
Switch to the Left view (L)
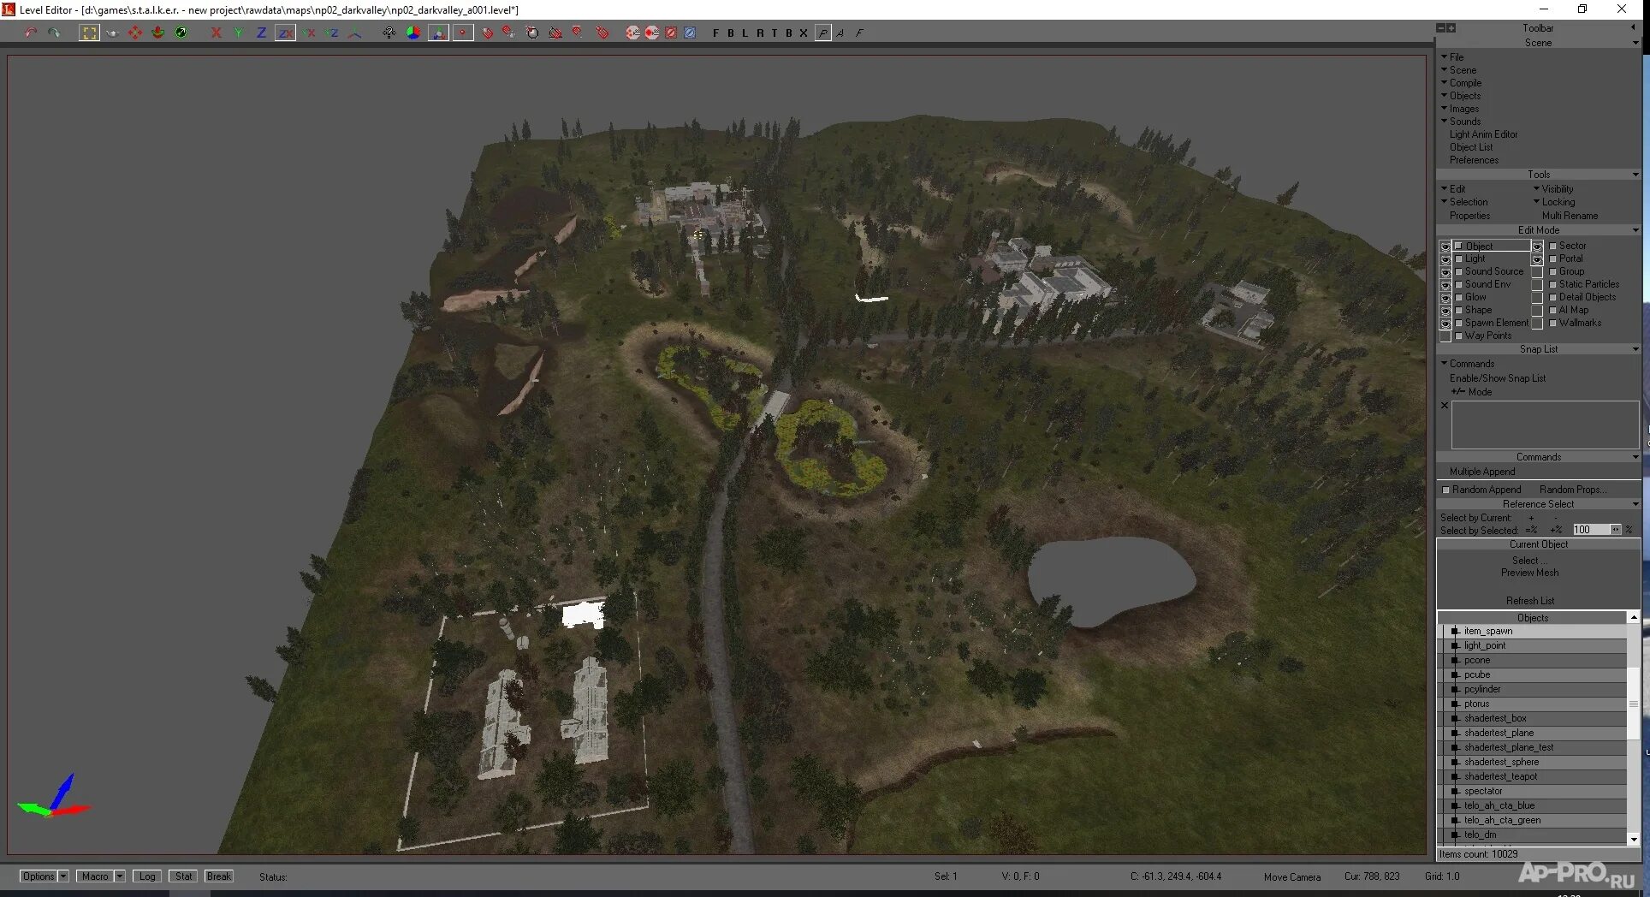pos(745,33)
